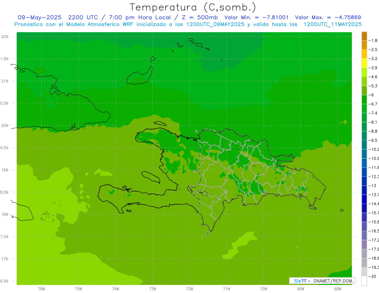Click the "2200 UTC" time text

(84, 17)
